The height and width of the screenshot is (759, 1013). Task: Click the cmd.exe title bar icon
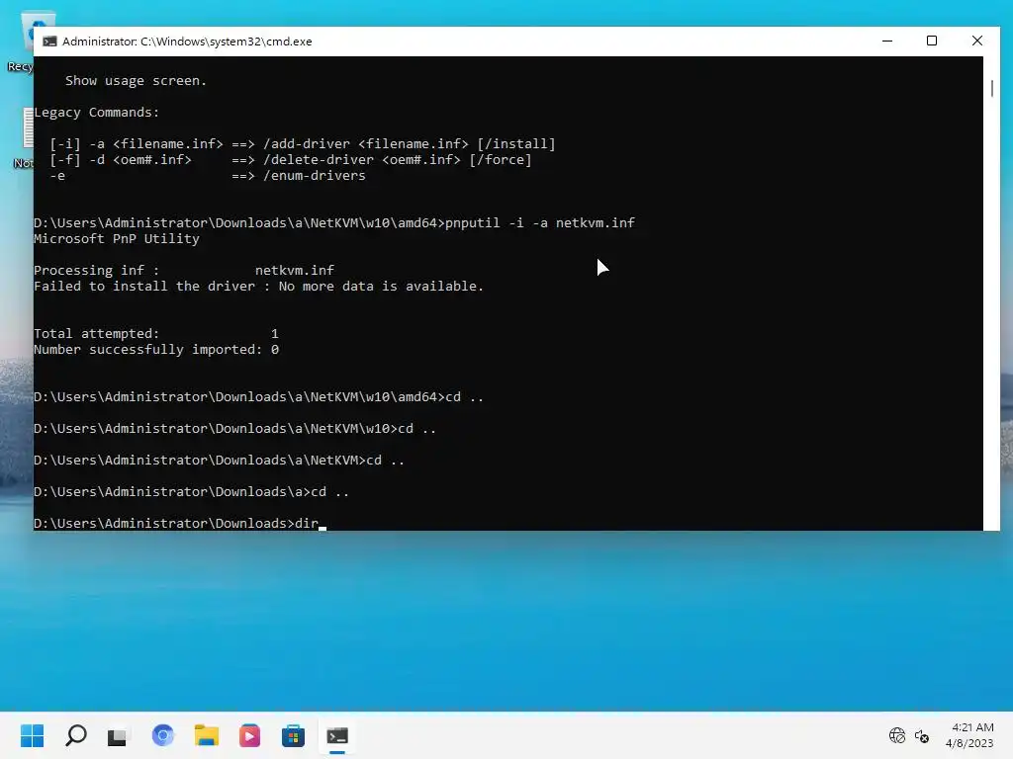point(49,42)
